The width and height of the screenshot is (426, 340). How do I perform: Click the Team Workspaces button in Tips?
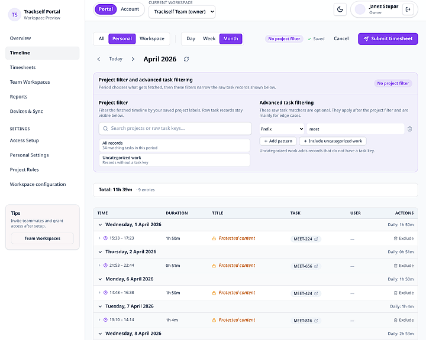[43, 238]
